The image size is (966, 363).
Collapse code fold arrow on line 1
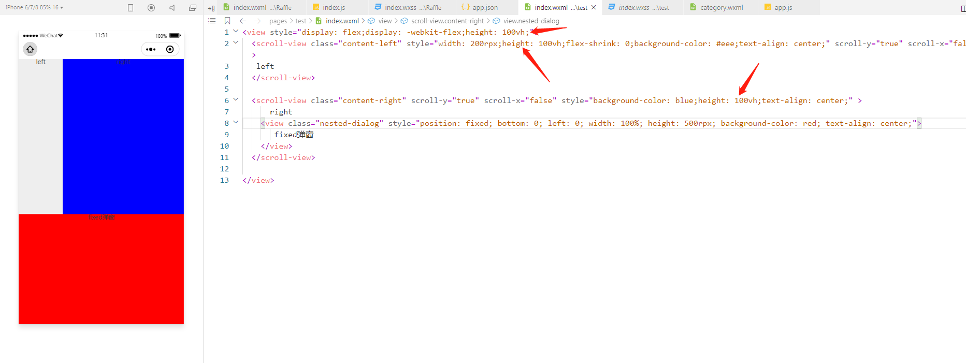(236, 31)
